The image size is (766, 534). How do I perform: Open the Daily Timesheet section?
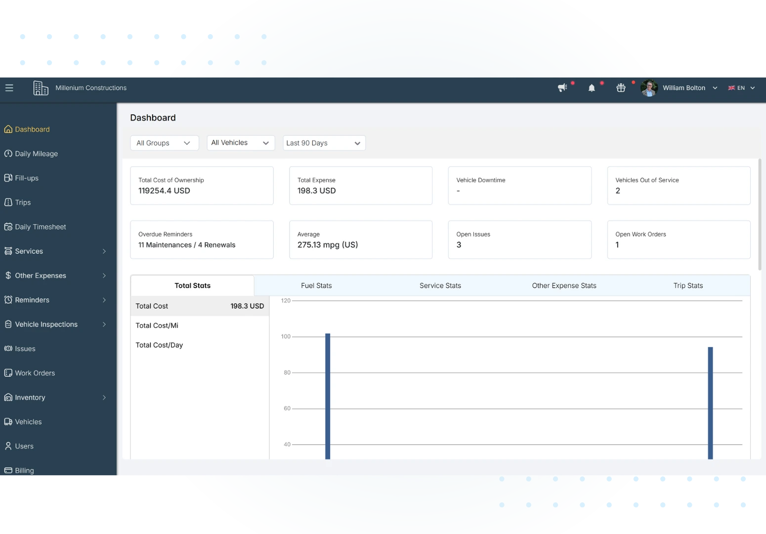pyautogui.click(x=41, y=226)
